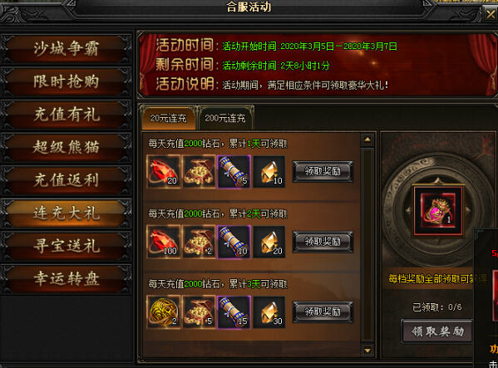Open the 幸运转盘 sidebar item
Screen dimensions: 498x368
click(66, 279)
